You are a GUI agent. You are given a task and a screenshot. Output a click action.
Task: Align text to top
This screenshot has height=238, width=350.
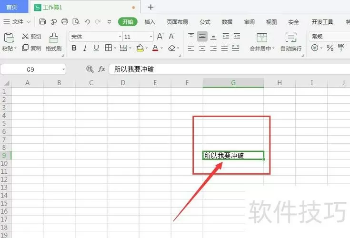point(191,36)
